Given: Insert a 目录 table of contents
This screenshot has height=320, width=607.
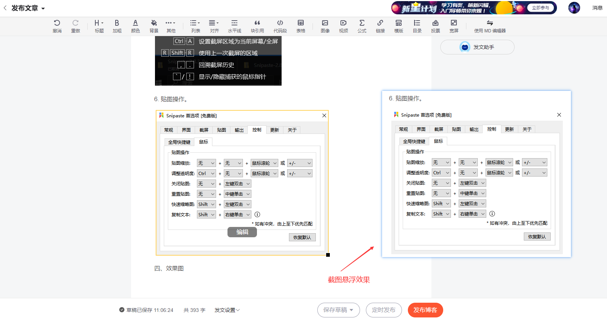Looking at the screenshot, I should coord(417,26).
